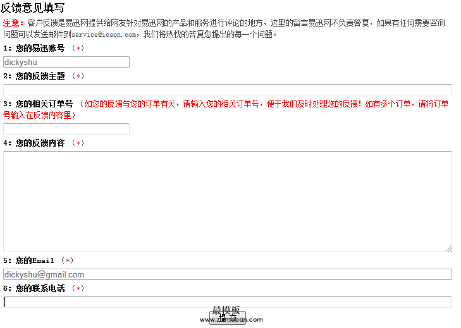The width and height of the screenshot is (461, 328).
Task: Click the red order-number hint text
Action: point(226,109)
